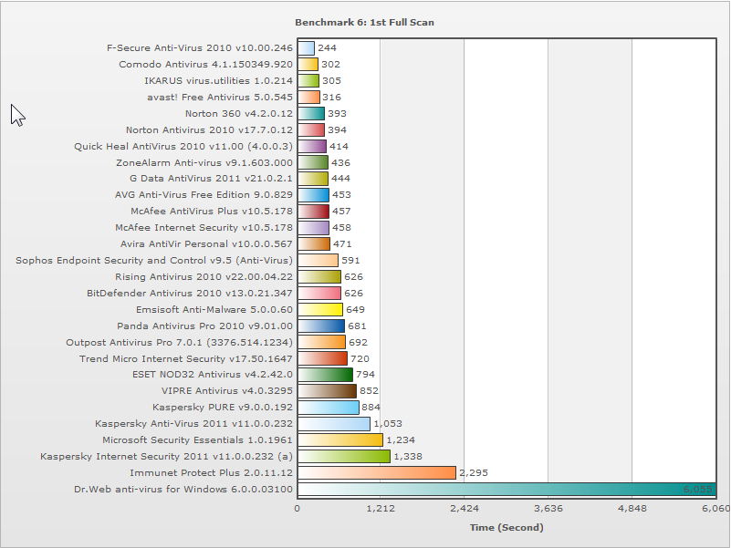Screen dimensions: 731x548
Task: Click the light blue Kaspersky Anti-Virus 2011 bar
Action: coord(334,424)
